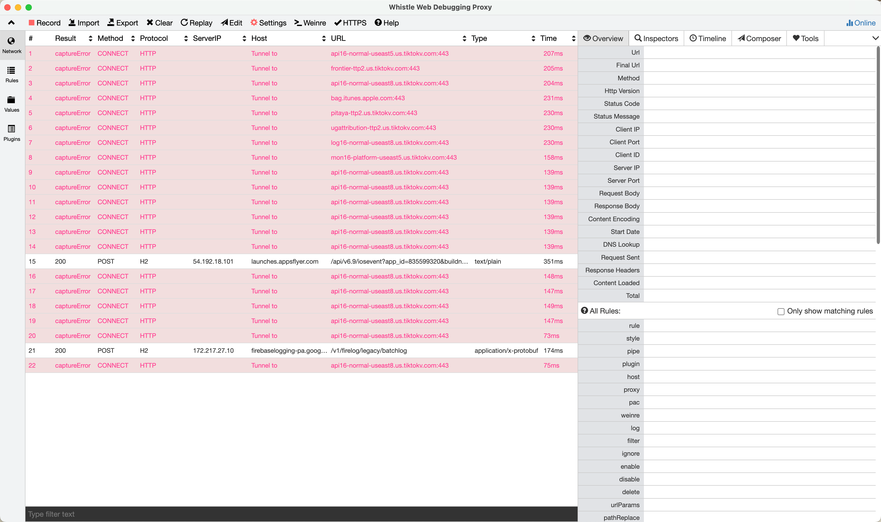881x522 pixels.
Task: Enable Only show matching rules checkbox
Action: pyautogui.click(x=781, y=312)
